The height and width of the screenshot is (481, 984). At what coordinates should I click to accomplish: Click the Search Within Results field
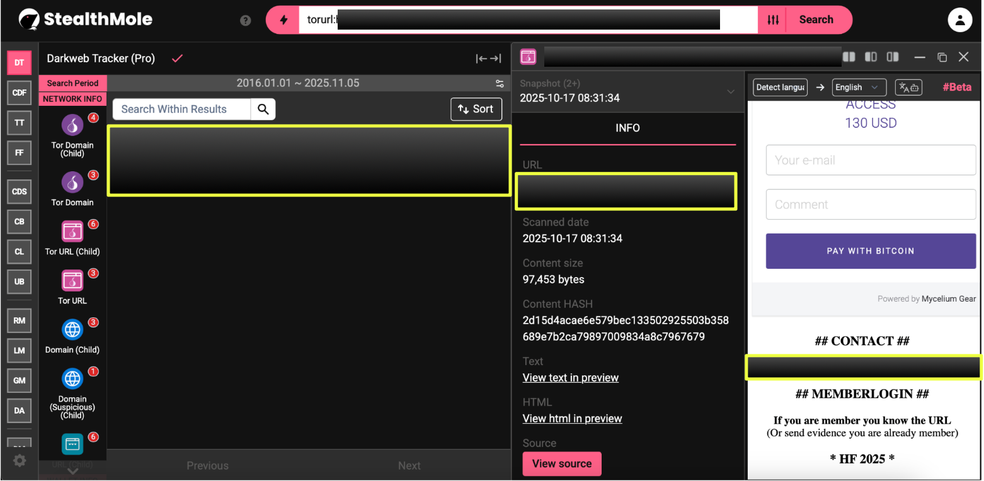tap(182, 109)
